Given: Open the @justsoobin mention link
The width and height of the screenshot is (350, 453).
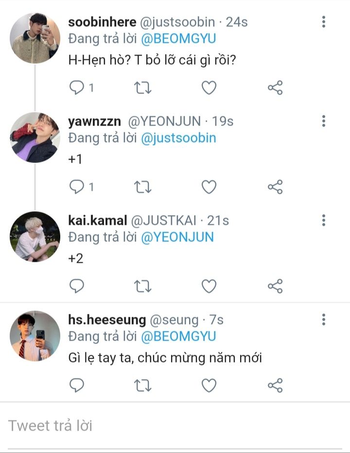Looking at the screenshot, I should [x=178, y=138].
